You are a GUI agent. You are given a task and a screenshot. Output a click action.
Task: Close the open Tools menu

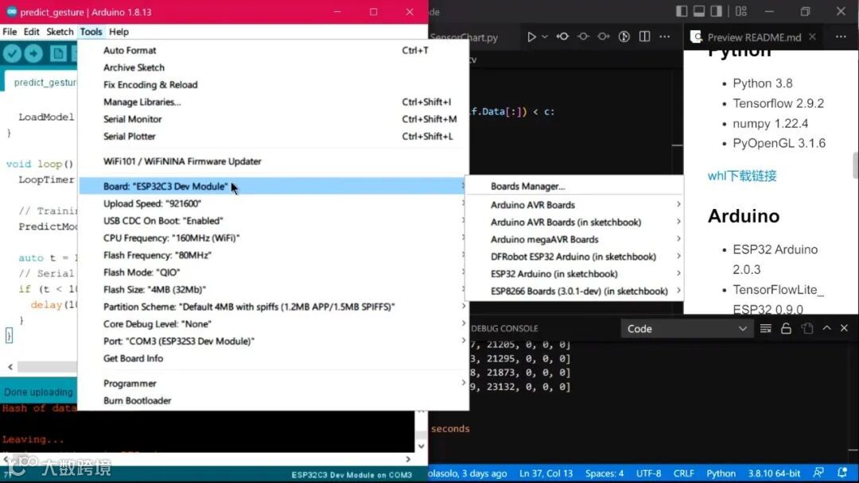[91, 32]
